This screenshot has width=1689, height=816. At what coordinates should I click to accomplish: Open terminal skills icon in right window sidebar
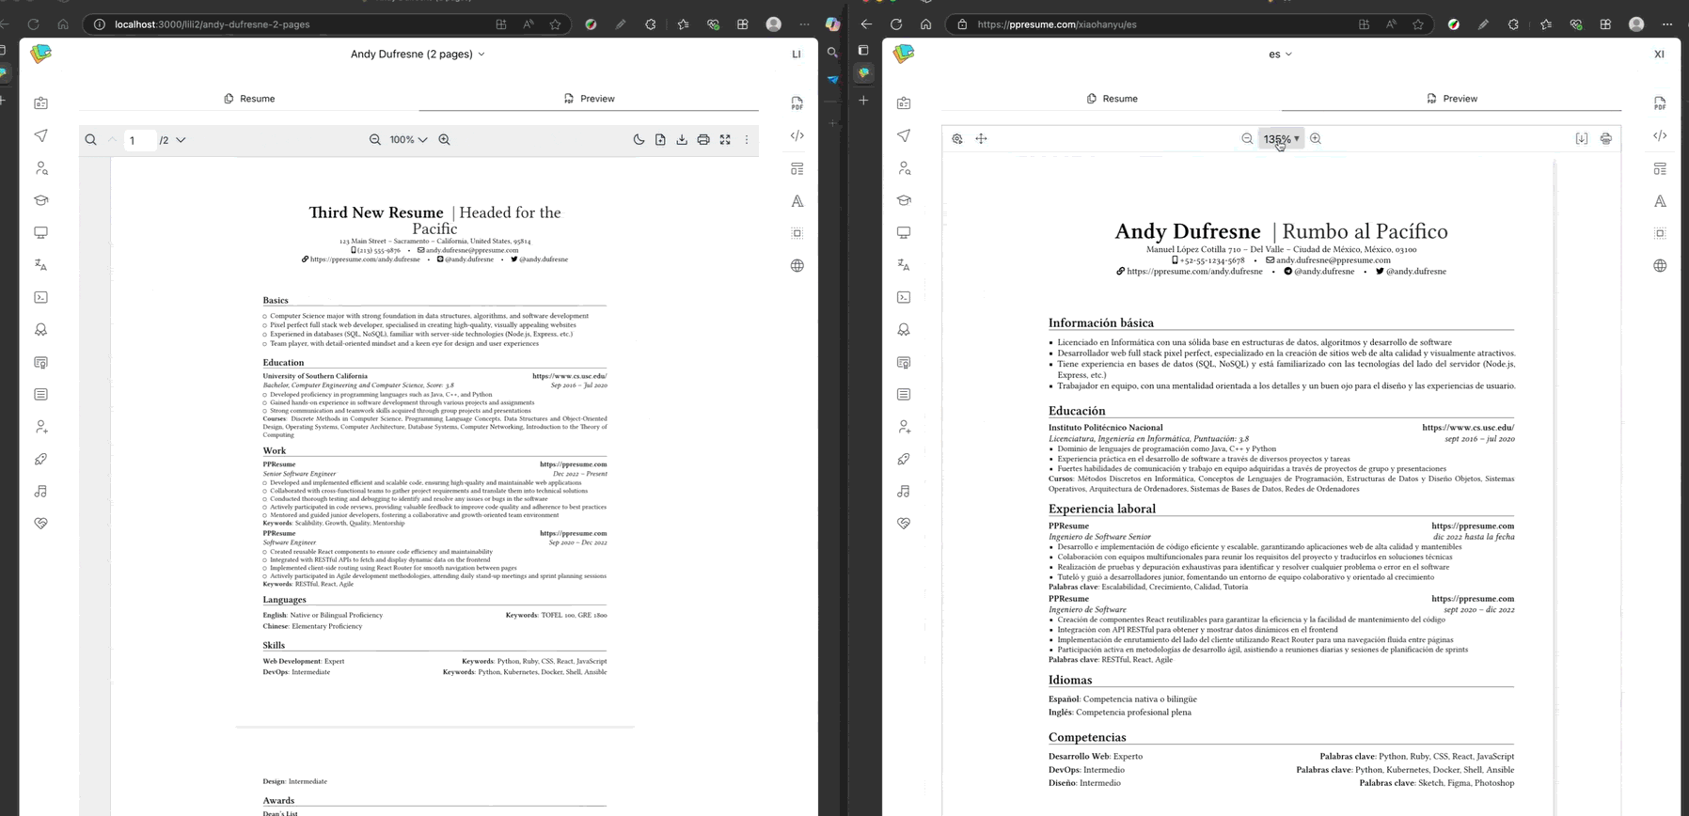coord(904,297)
